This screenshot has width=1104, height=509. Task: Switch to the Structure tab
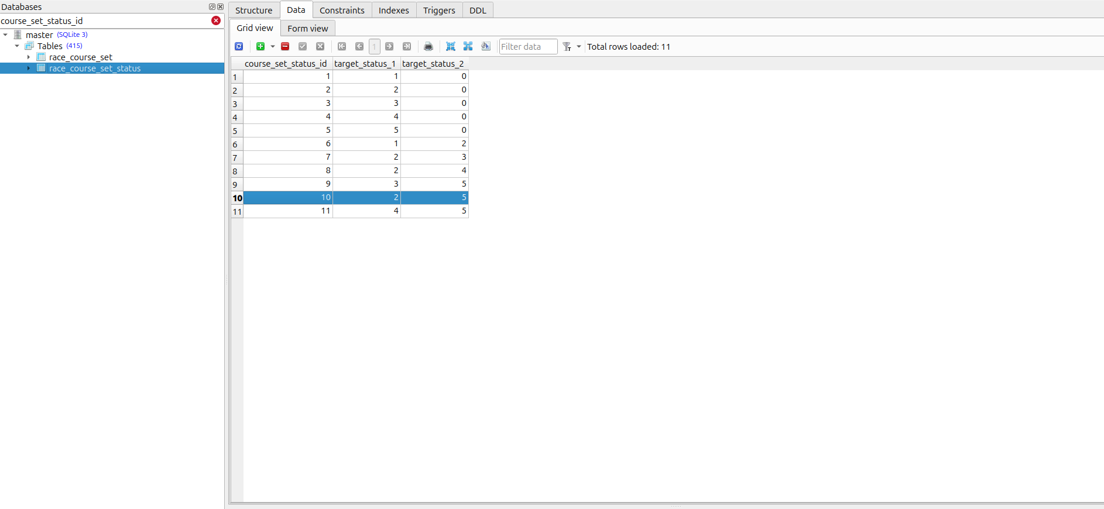point(254,11)
